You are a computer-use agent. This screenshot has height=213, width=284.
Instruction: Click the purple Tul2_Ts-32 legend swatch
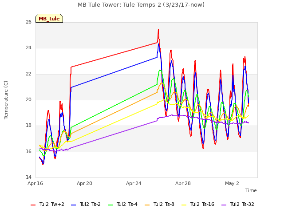224,205
